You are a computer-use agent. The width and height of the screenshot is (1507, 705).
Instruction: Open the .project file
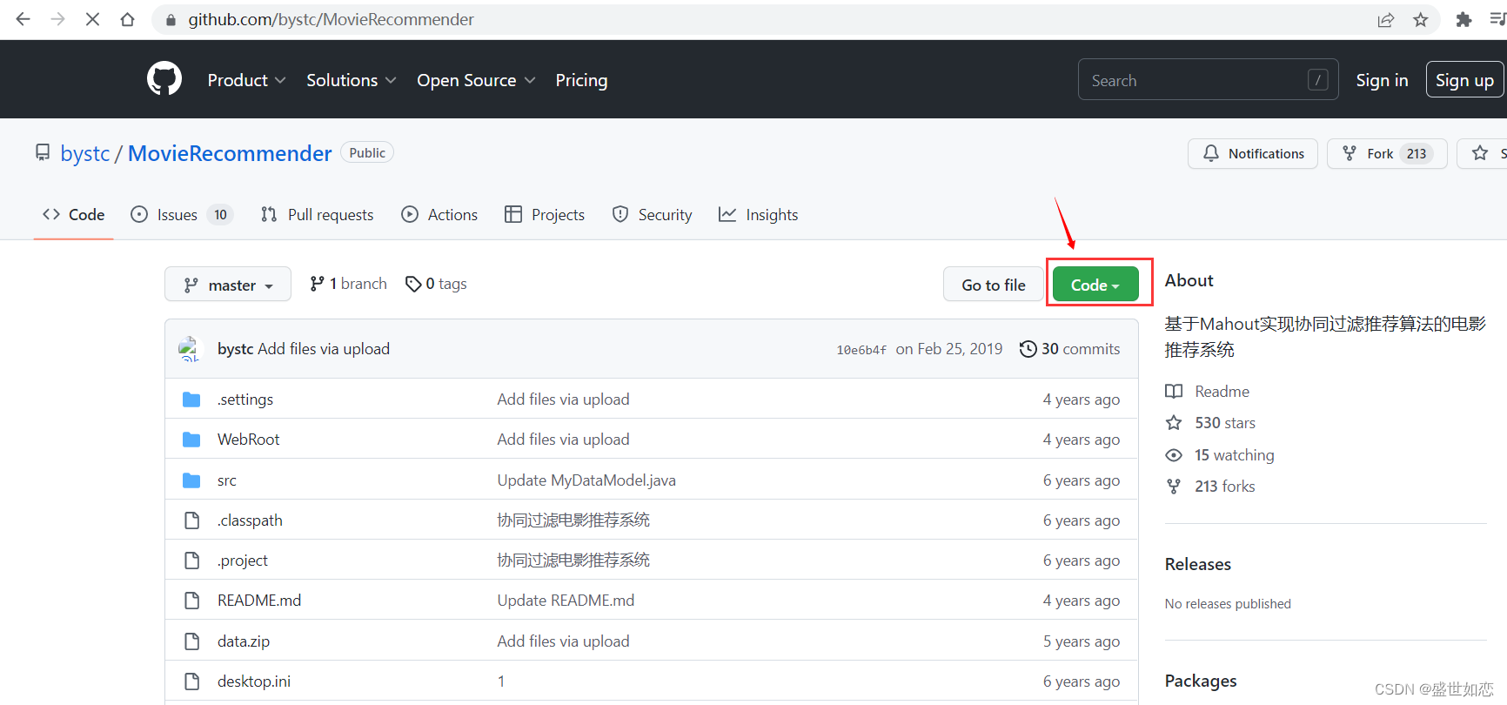pyautogui.click(x=243, y=561)
